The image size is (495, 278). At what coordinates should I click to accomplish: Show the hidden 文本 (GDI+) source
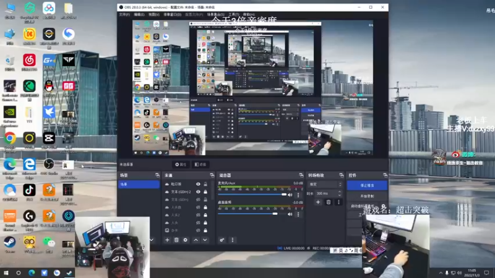(198, 200)
